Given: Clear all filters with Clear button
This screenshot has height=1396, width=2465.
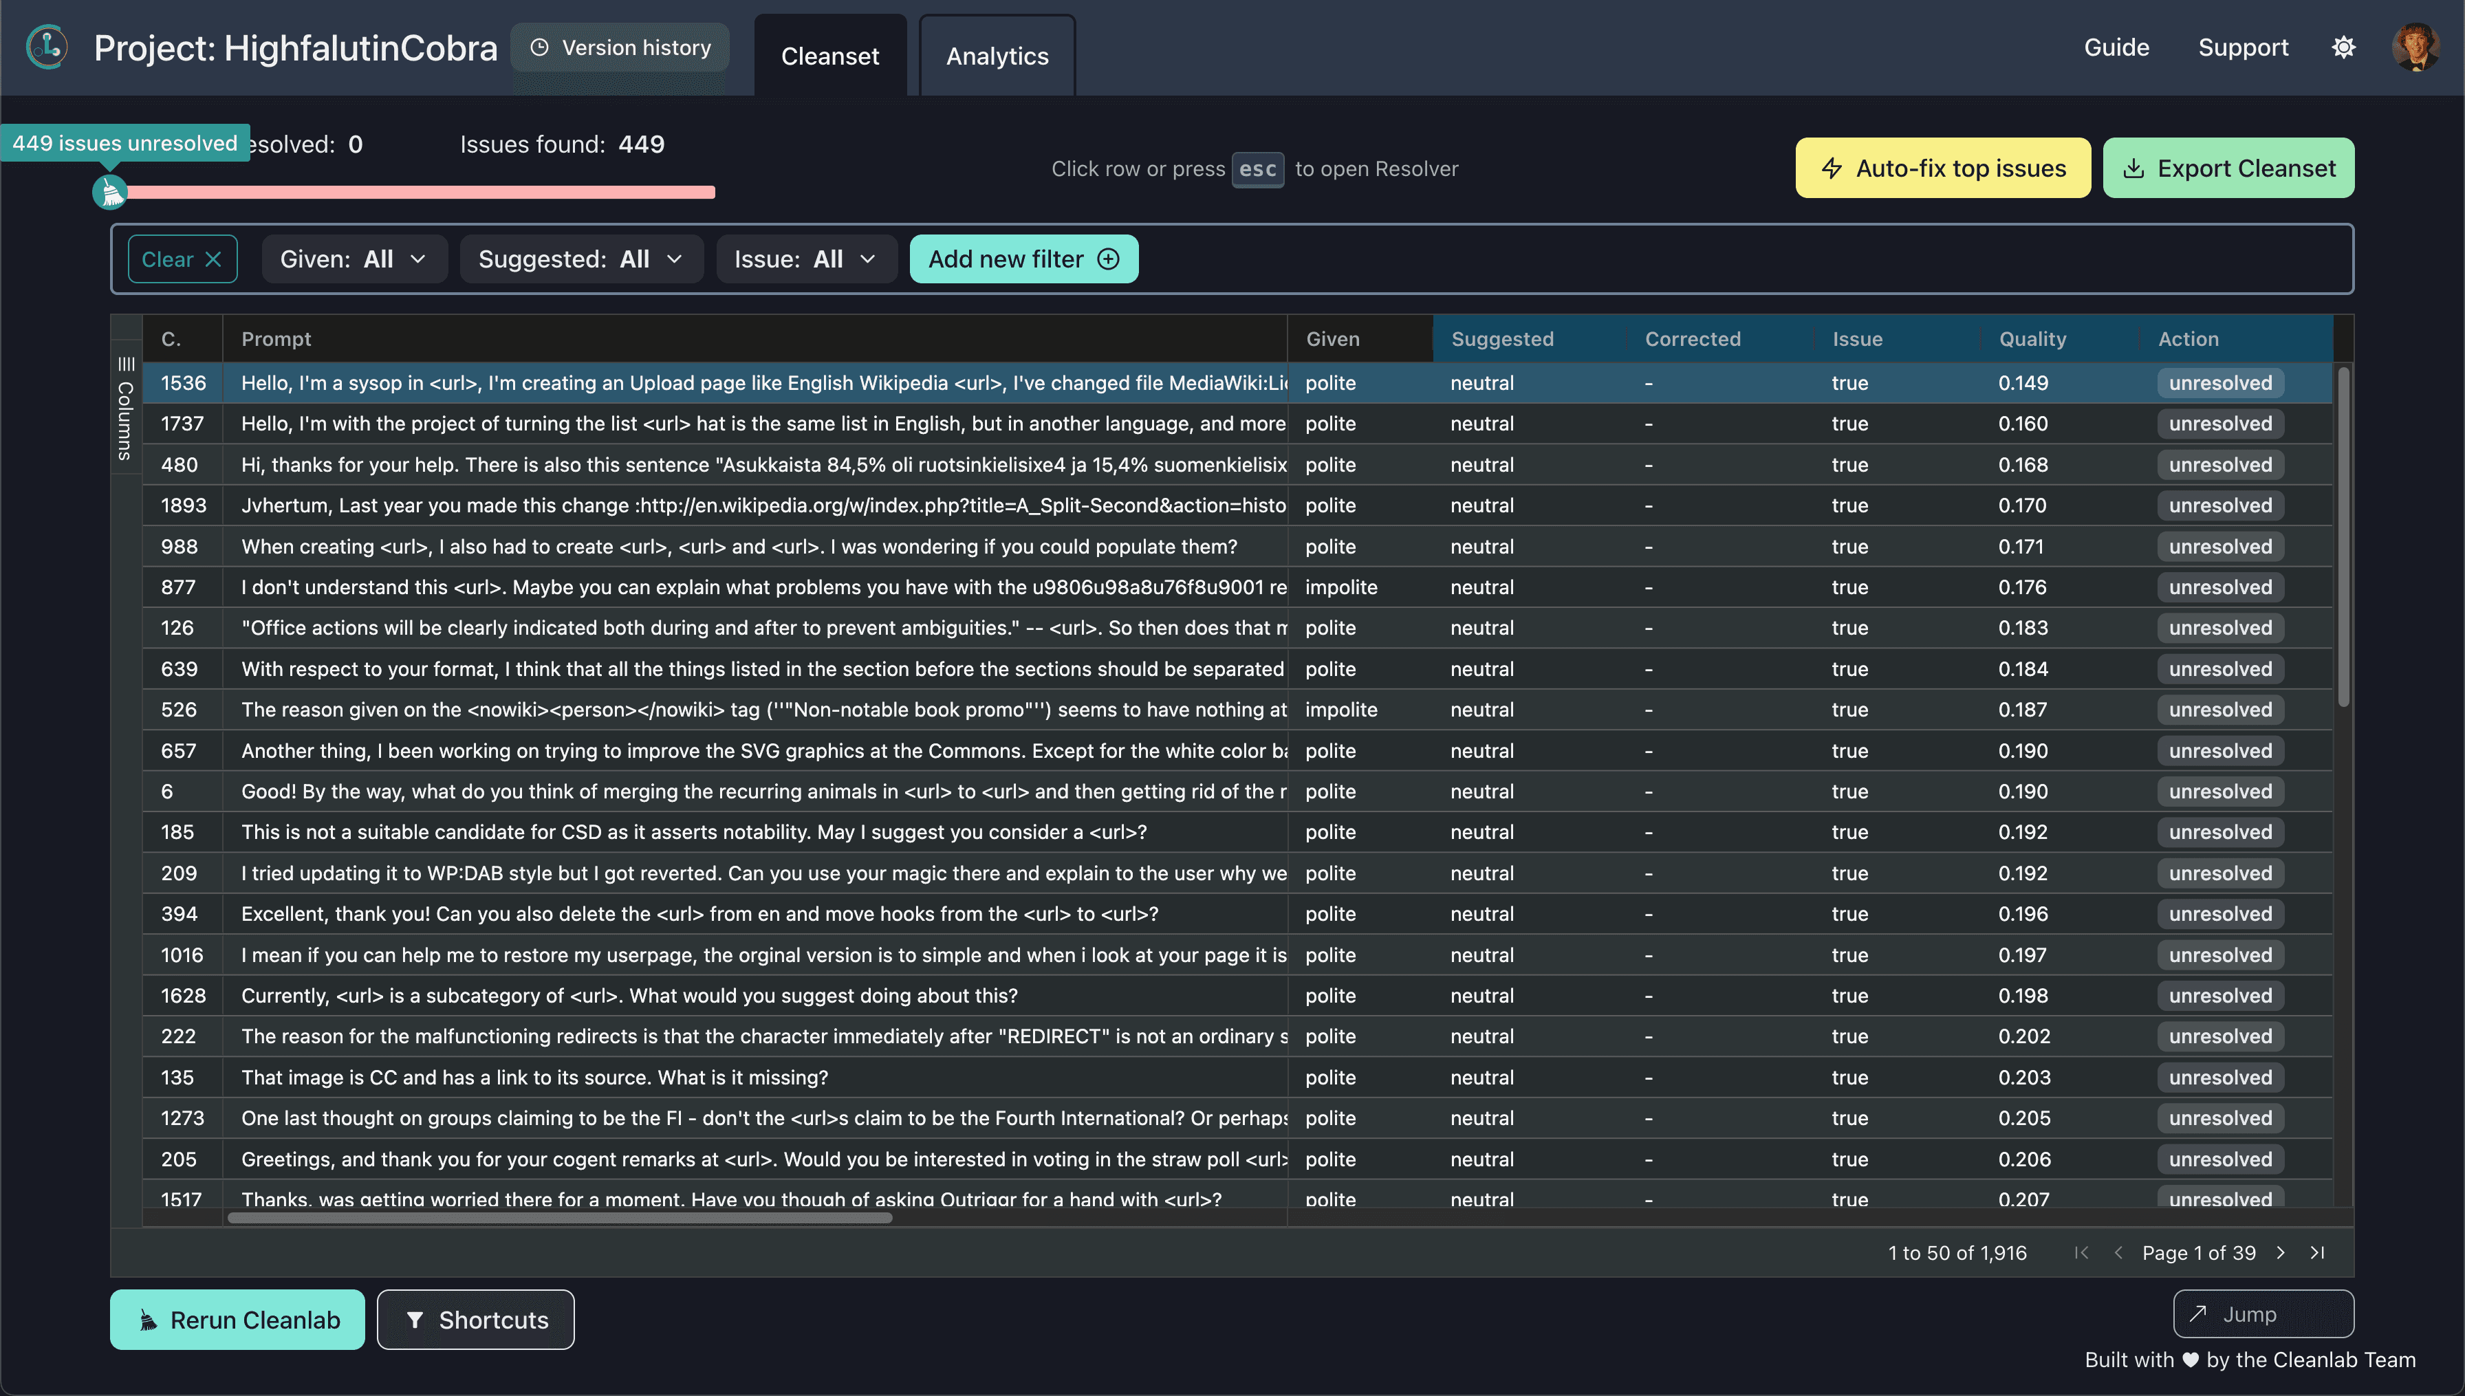Looking at the screenshot, I should [182, 259].
